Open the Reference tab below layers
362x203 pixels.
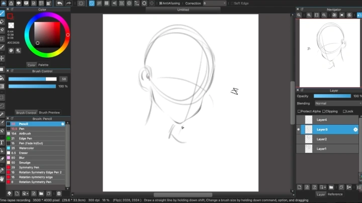(x=335, y=194)
